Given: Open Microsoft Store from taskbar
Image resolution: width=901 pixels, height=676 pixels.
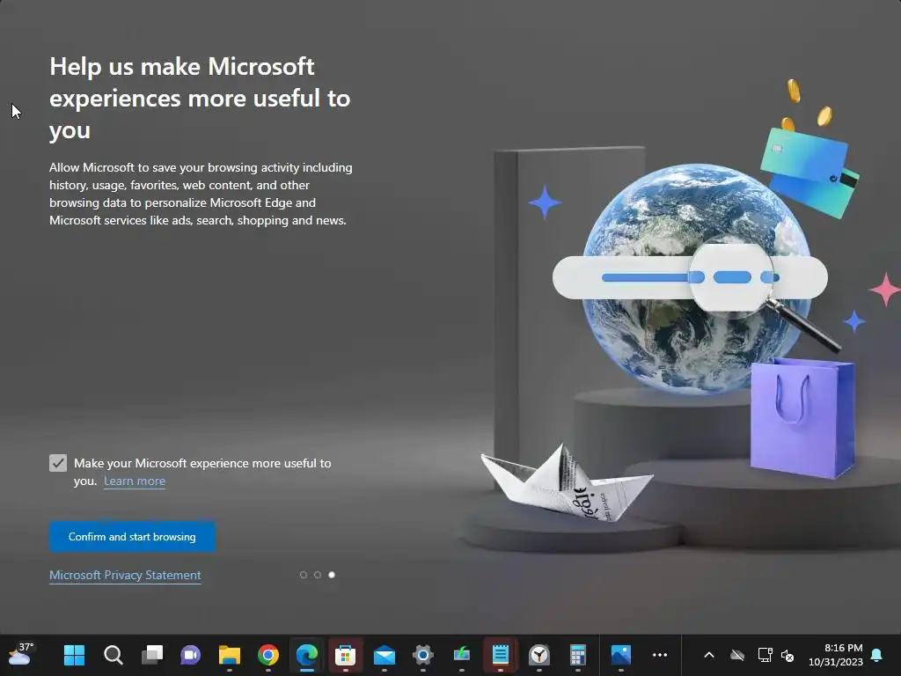Looking at the screenshot, I should pos(345,655).
